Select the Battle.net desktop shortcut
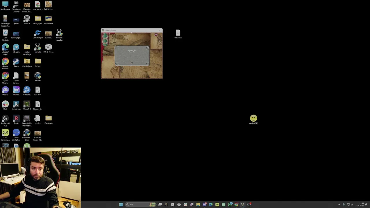This screenshot has height=208, width=370. [x=27, y=91]
